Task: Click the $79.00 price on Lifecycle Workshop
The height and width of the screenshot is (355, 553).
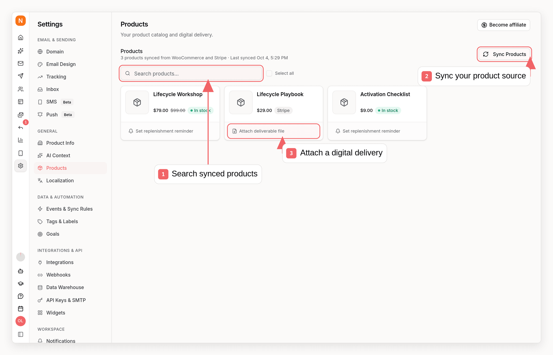Action: pyautogui.click(x=161, y=110)
